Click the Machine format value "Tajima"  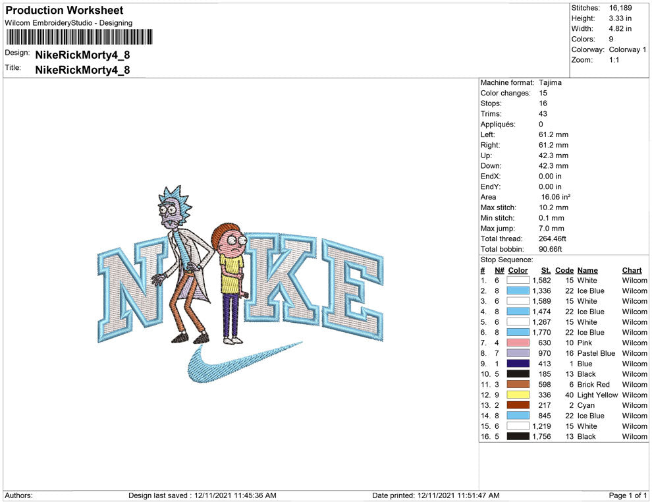[x=550, y=82]
